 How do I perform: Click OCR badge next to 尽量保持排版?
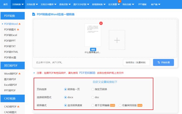pyautogui.click(x=140, y=105)
